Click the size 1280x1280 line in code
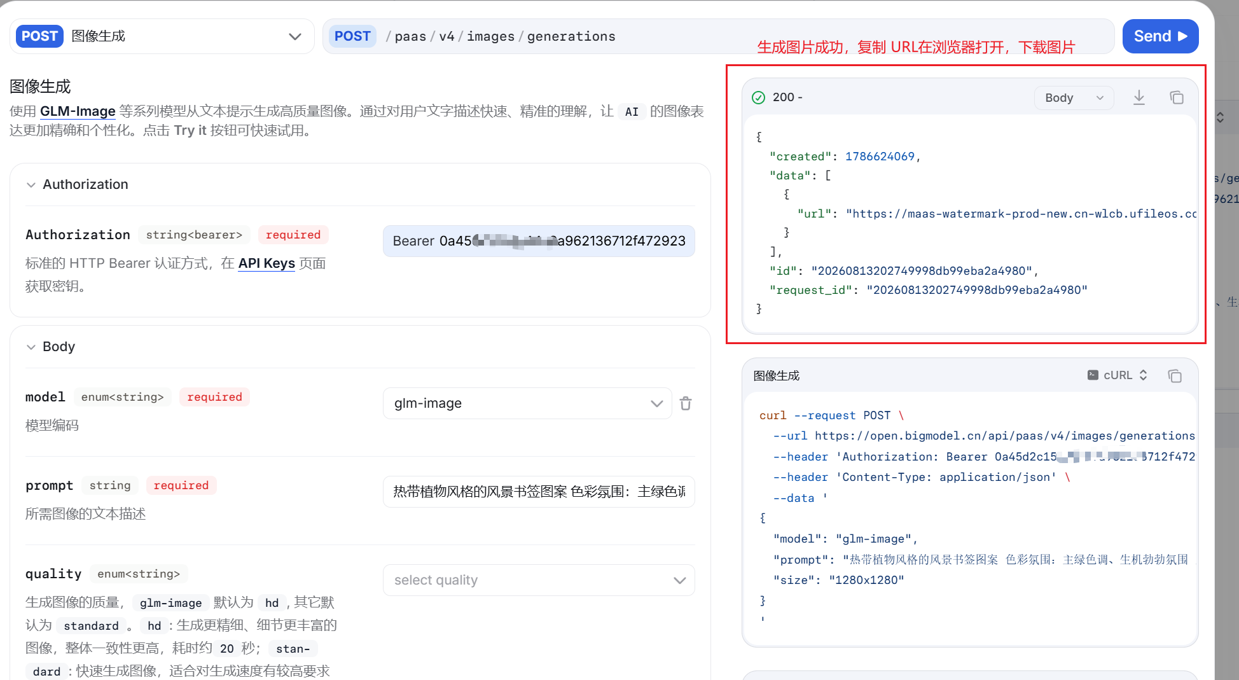This screenshot has width=1239, height=680. pos(838,580)
